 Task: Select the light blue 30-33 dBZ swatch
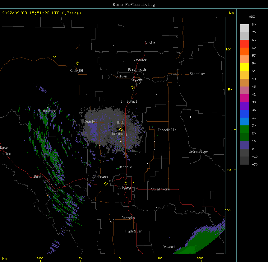click(x=244, y=122)
